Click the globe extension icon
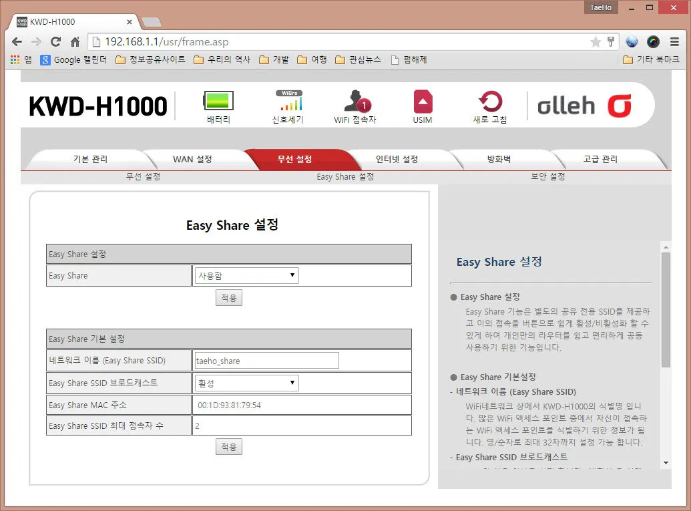 (632, 42)
